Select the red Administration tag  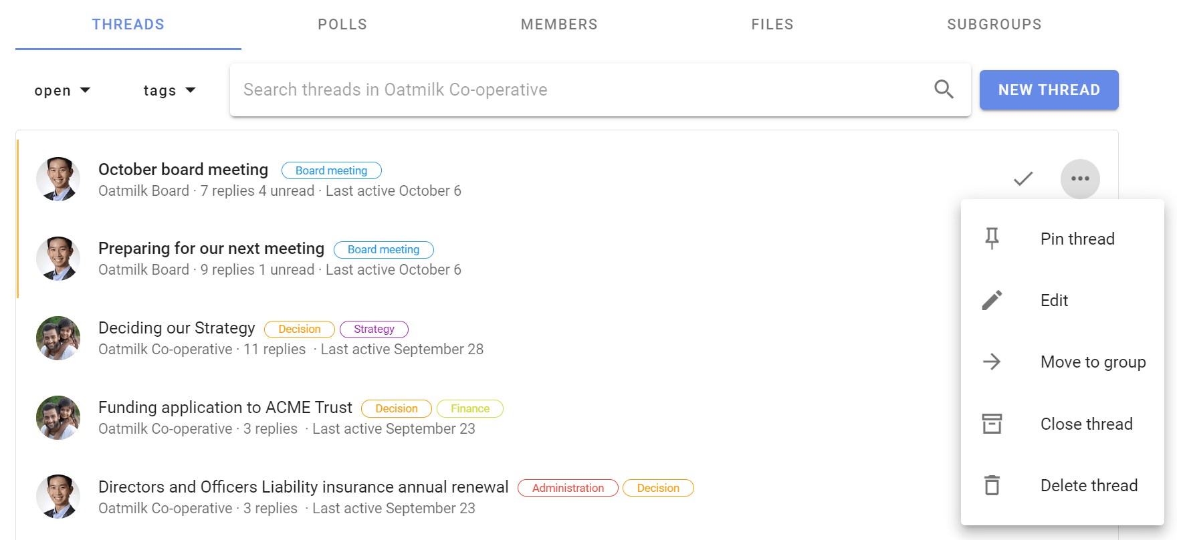pos(568,488)
